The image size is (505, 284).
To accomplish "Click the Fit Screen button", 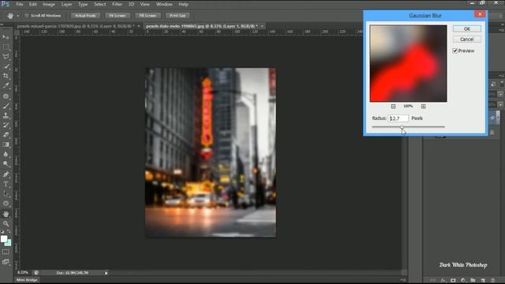I will click(x=118, y=16).
